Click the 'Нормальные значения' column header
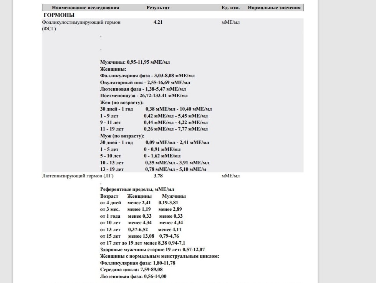Screen dimensions: 376x283 tap(274, 8)
